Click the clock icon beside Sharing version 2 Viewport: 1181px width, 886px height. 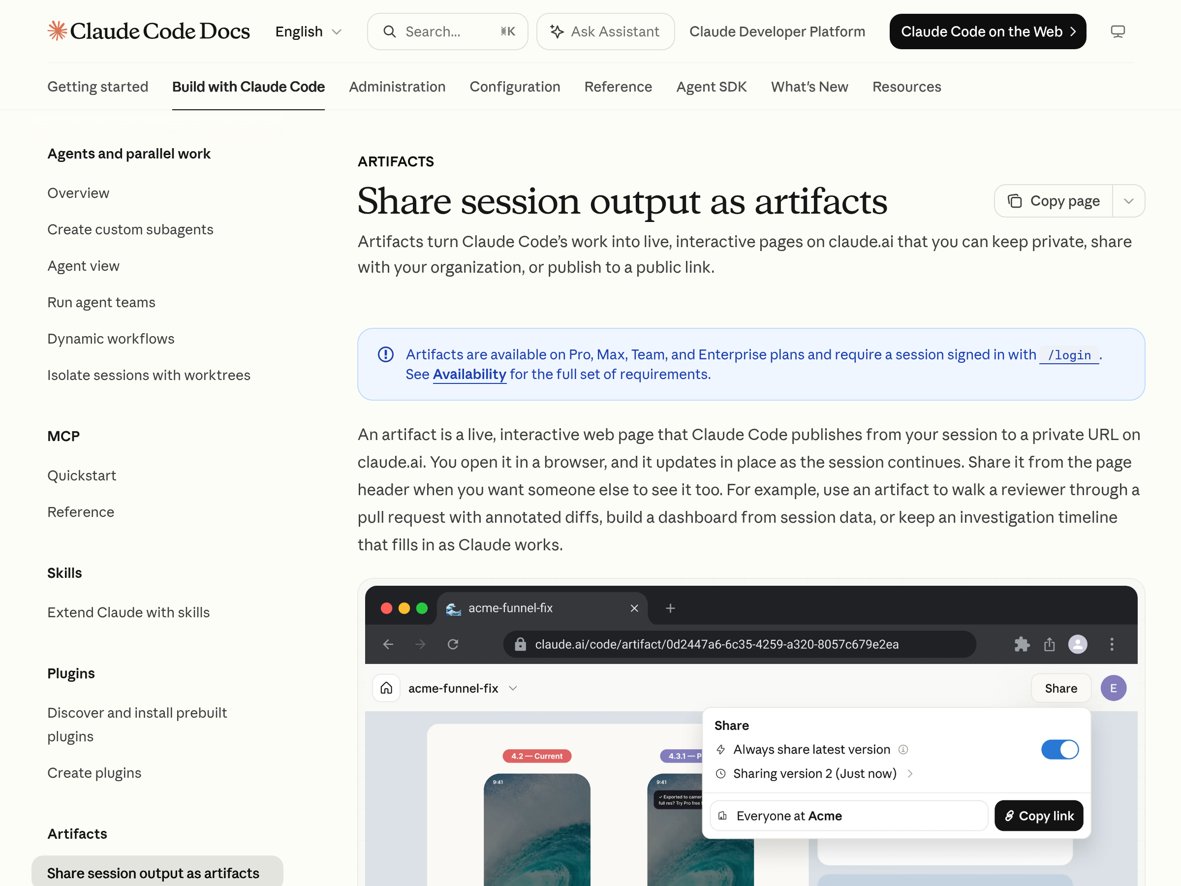pos(721,774)
